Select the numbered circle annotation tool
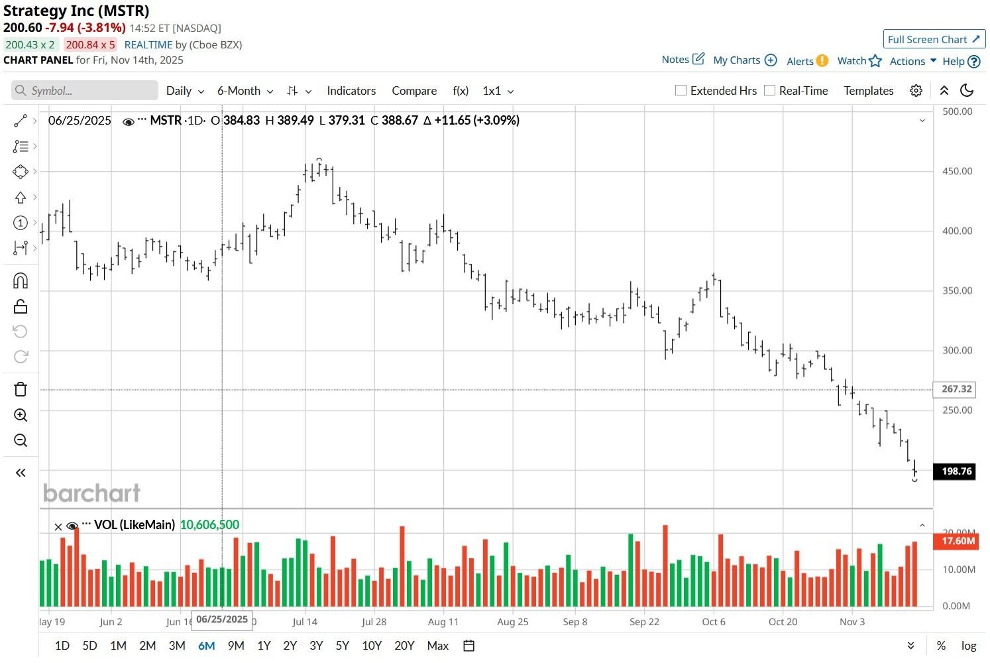Screen dimensions: 990x663 (x=21, y=223)
